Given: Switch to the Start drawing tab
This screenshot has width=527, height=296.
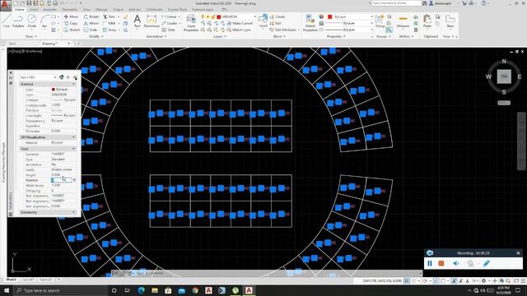Looking at the screenshot, I should pos(12,44).
